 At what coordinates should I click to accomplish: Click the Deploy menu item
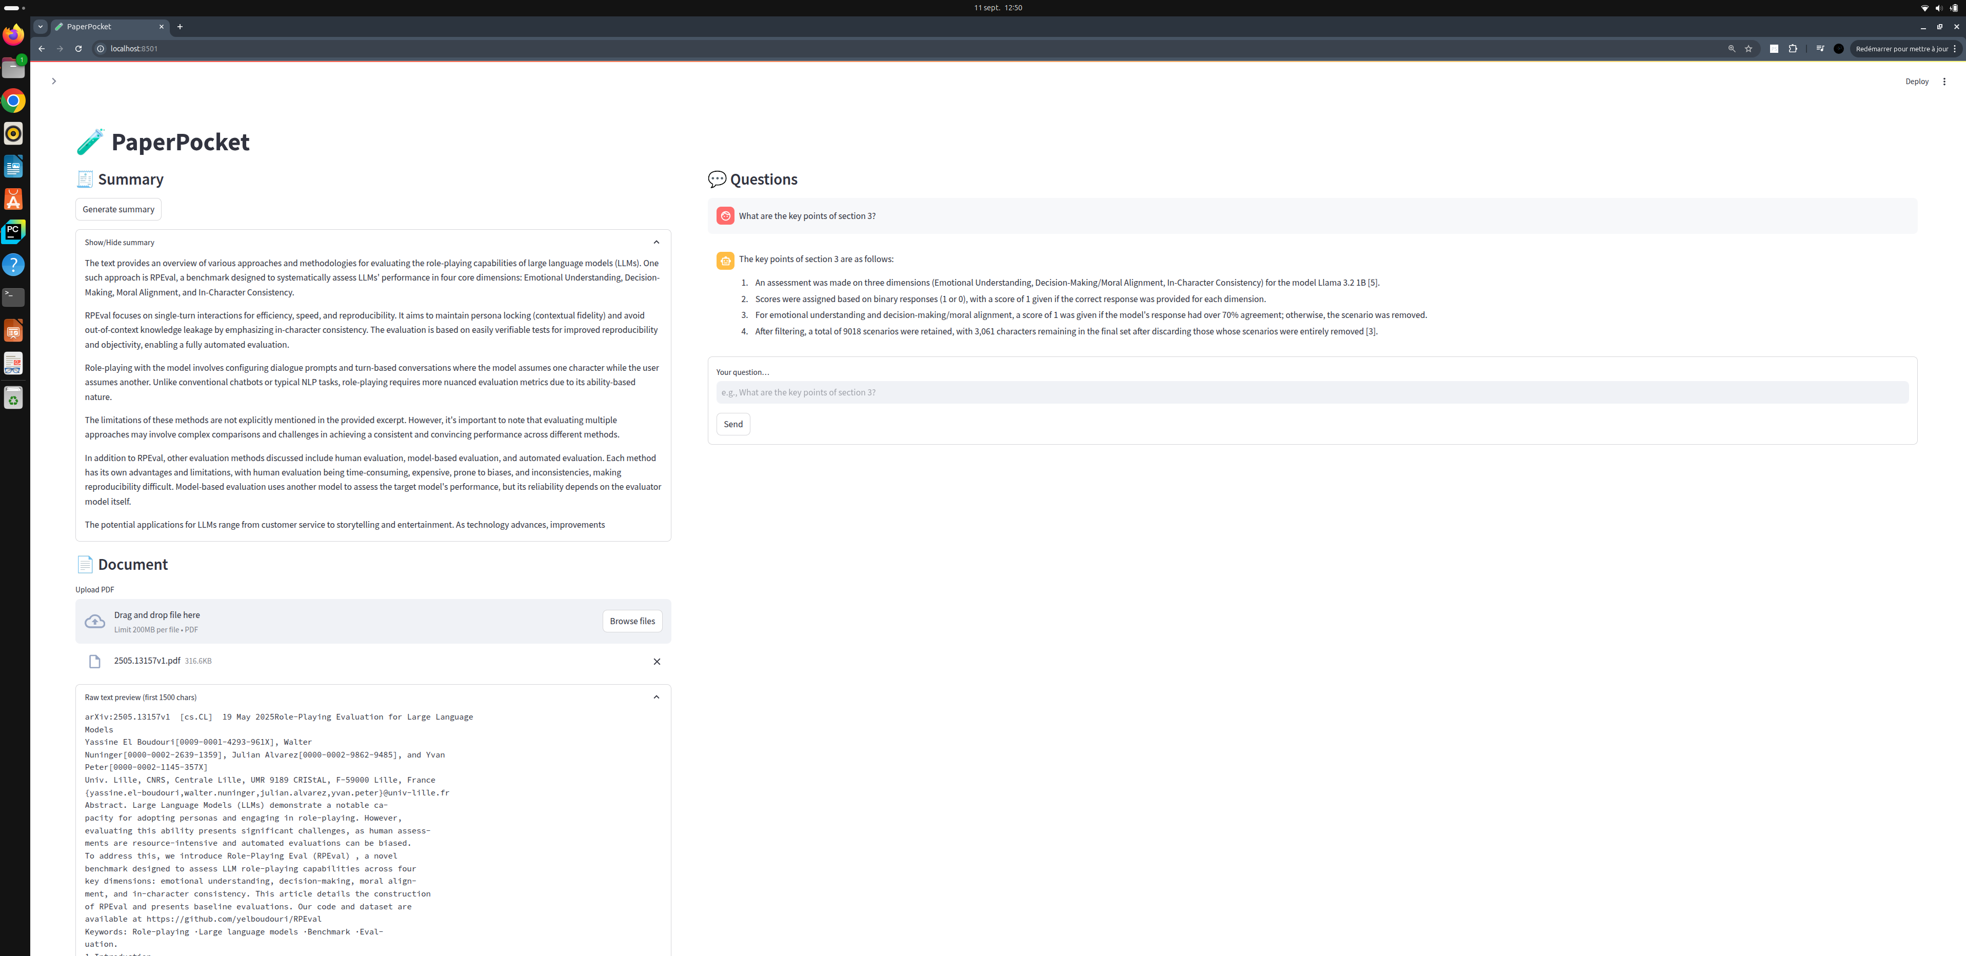coord(1916,82)
